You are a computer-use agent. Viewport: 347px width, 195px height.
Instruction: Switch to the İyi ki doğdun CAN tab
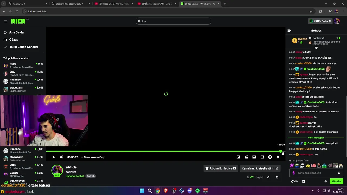point(157,4)
